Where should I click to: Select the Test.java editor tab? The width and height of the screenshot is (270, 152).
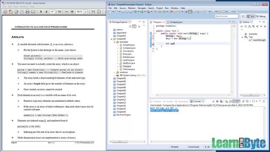pos(157,22)
